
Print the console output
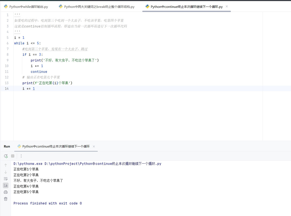click(x=6, y=192)
